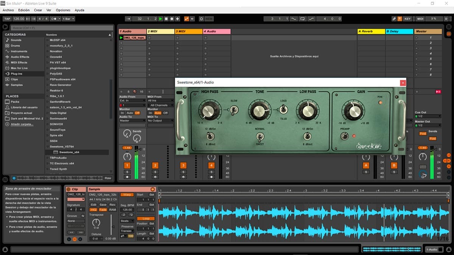The width and height of the screenshot is (454, 255).
Task: Click the transport Stop button
Action: [x=166, y=19]
